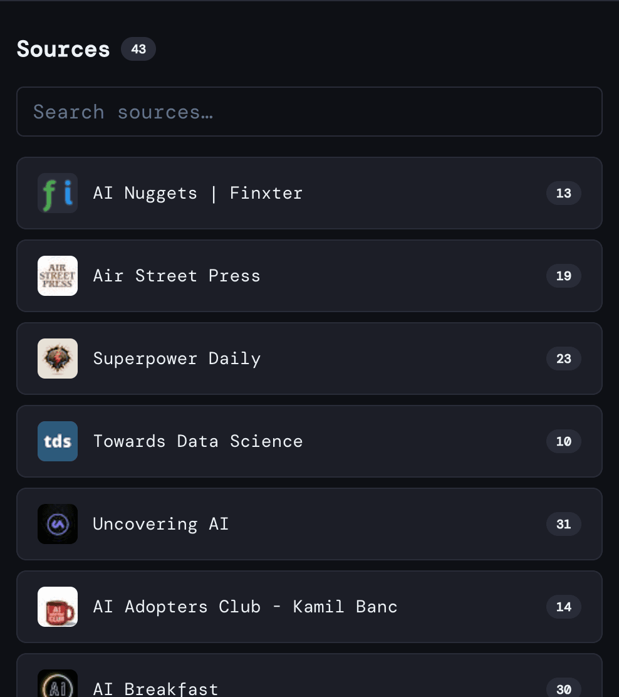Open the Uncovering AI source name

pos(160,524)
